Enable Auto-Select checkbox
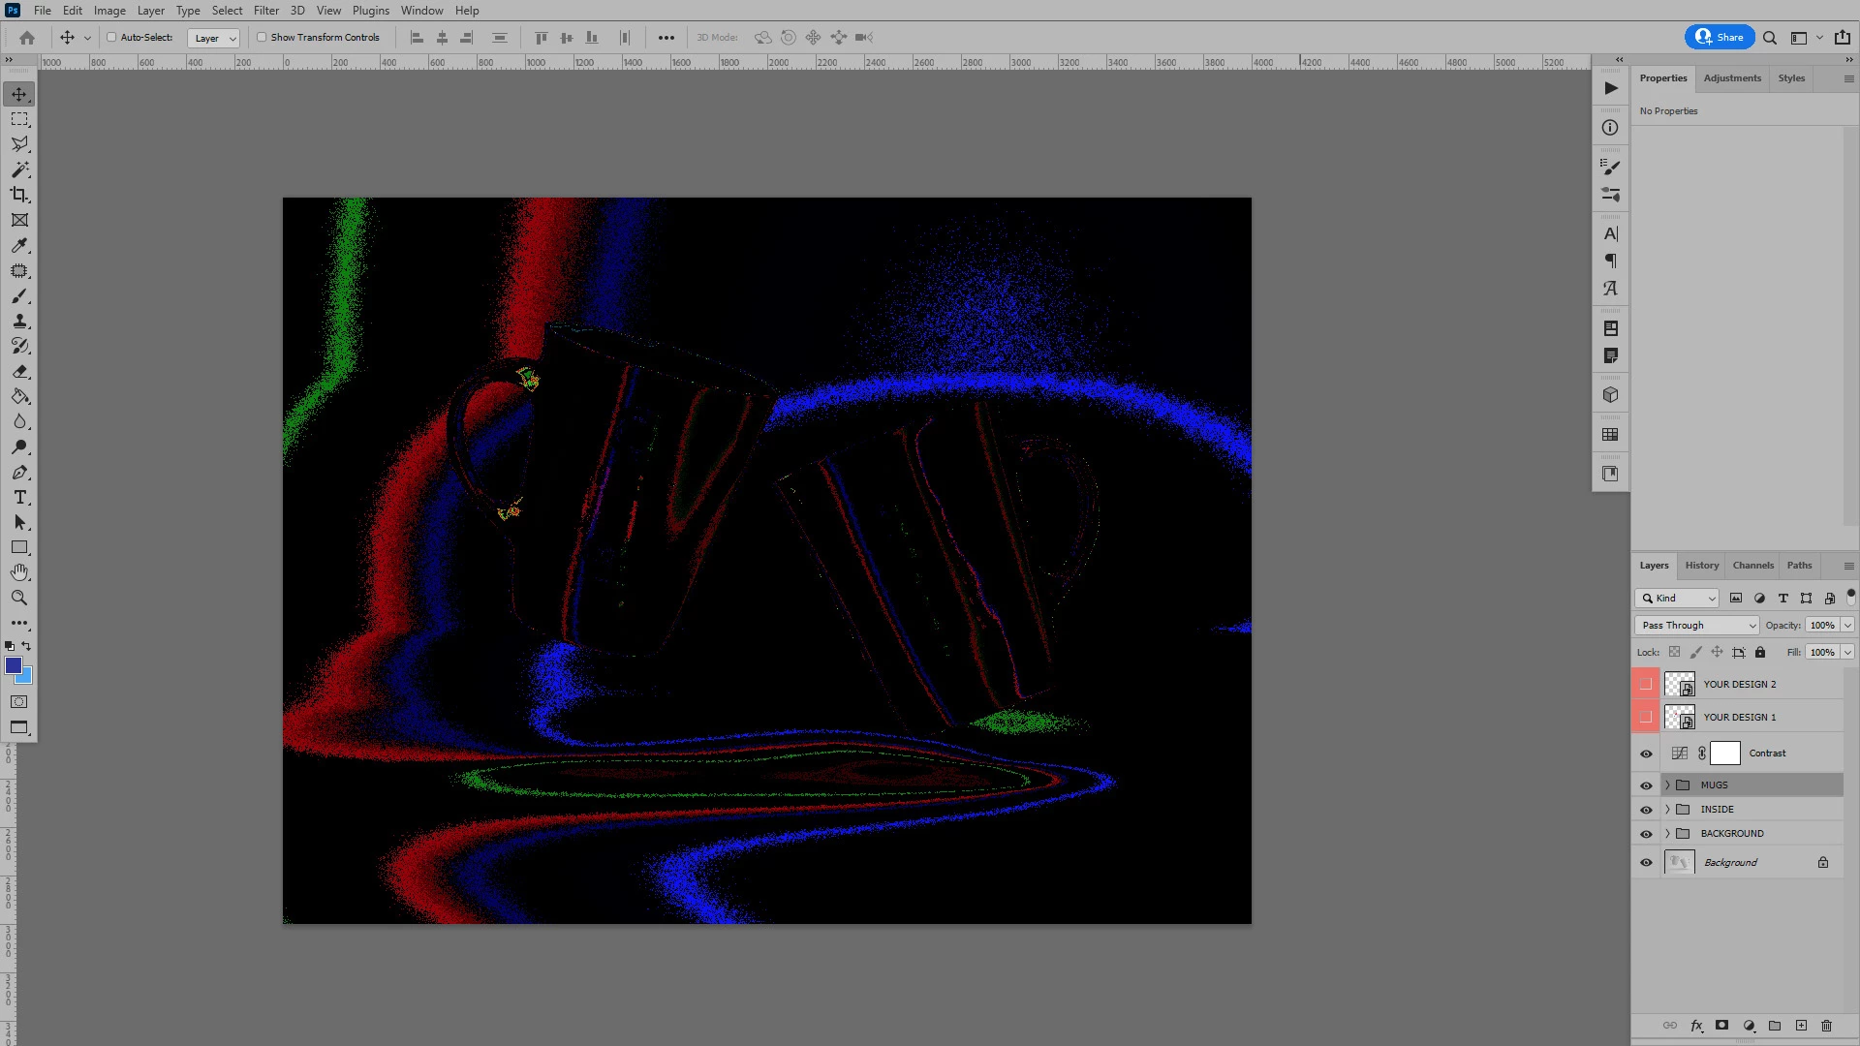Image resolution: width=1860 pixels, height=1046 pixels. [111, 38]
